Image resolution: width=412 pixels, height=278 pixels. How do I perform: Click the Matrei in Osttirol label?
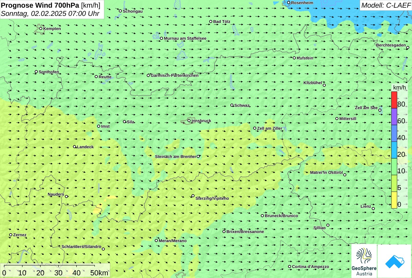[x=326, y=172]
